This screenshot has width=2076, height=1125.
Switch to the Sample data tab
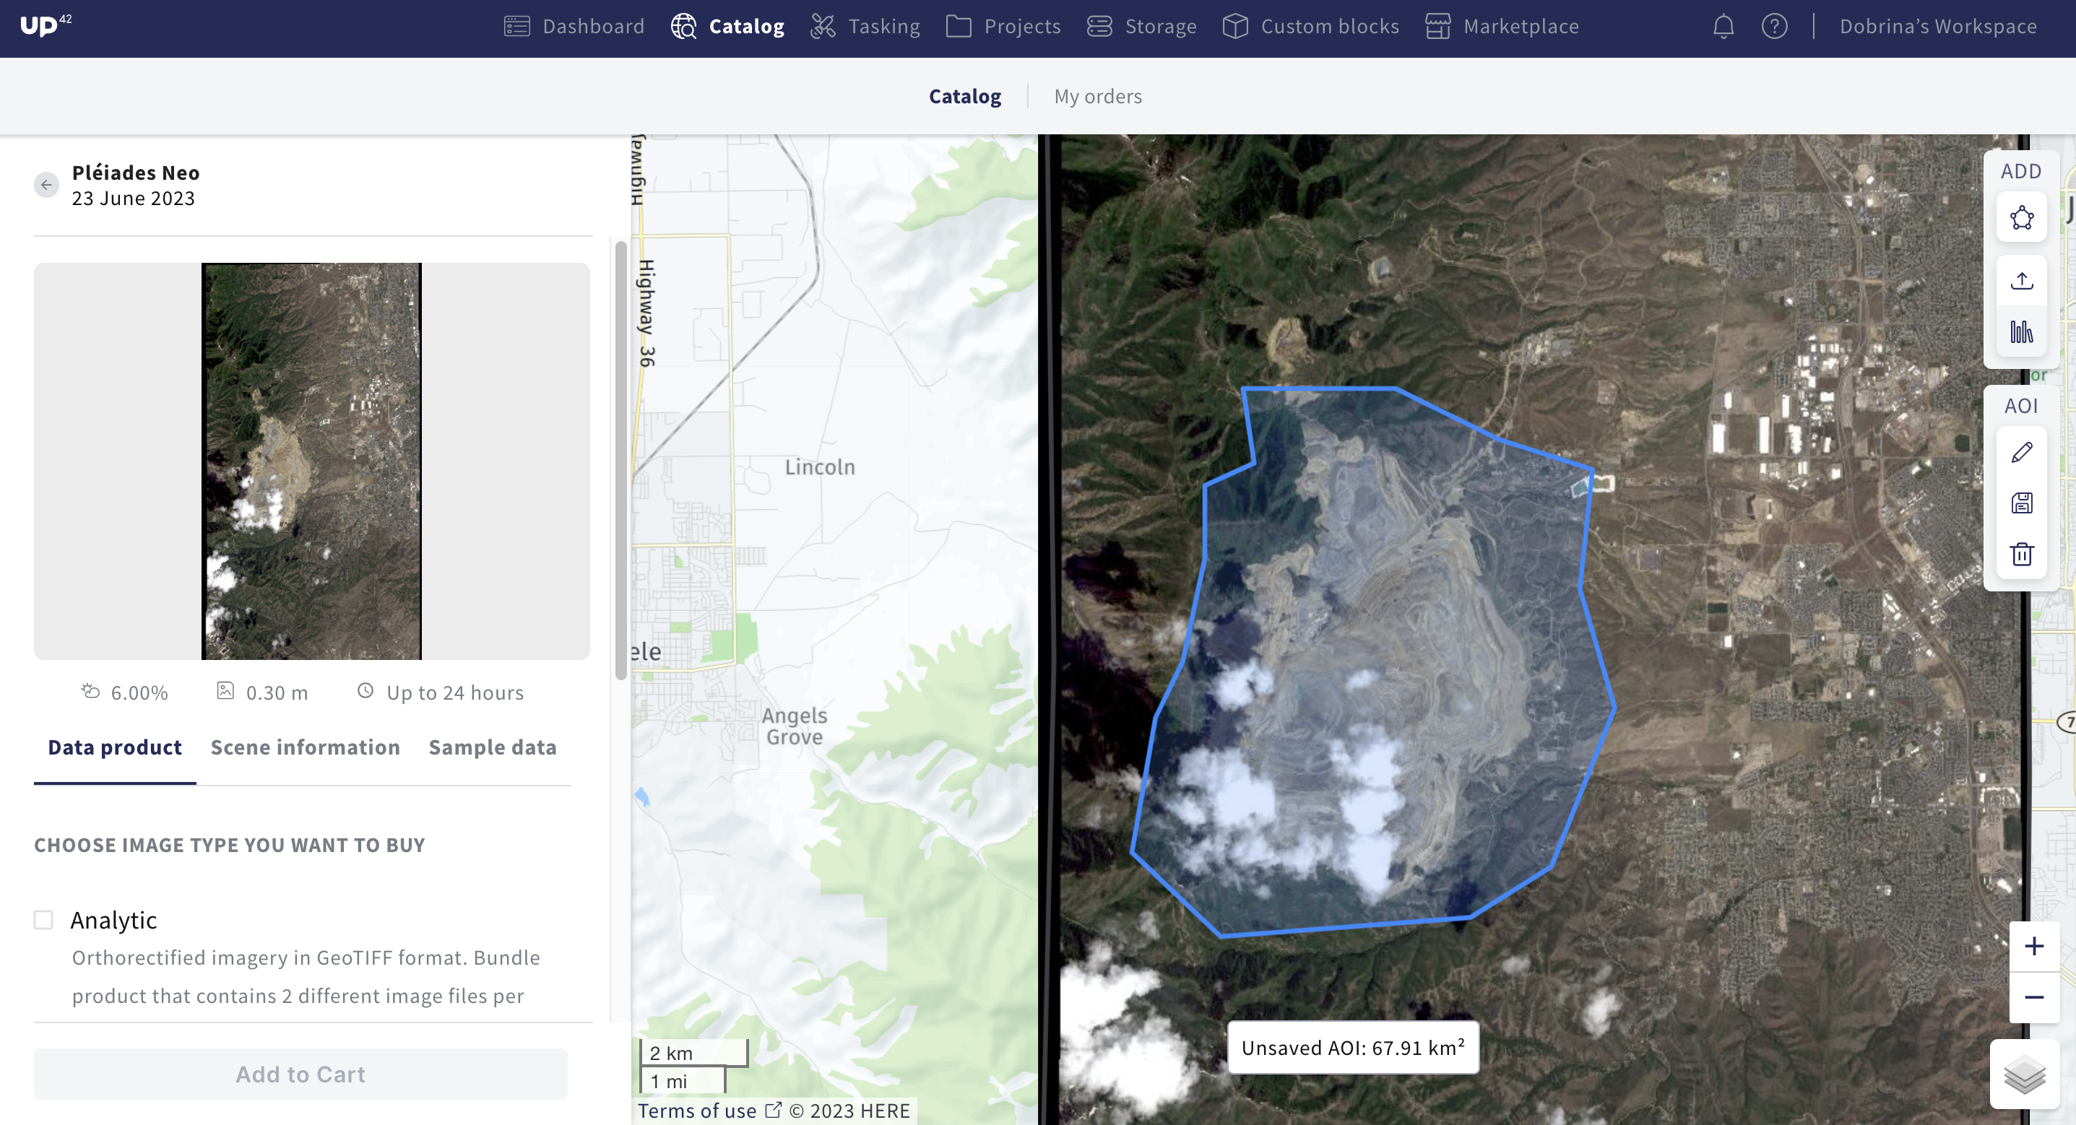(492, 747)
